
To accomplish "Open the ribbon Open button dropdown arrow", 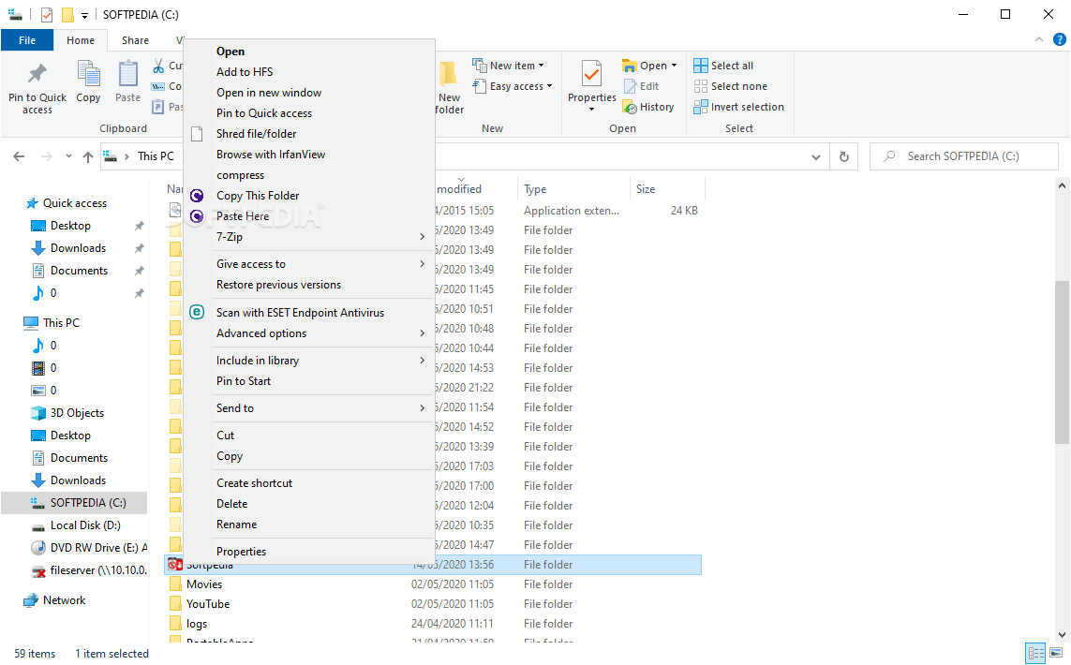I will pyautogui.click(x=674, y=66).
